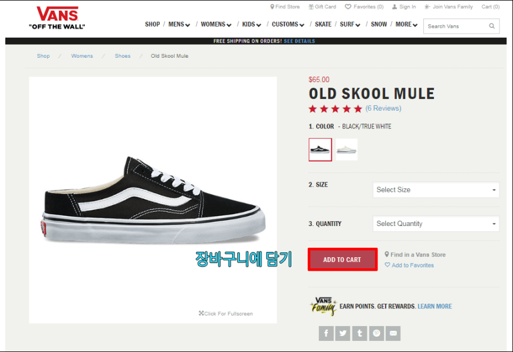The width and height of the screenshot is (513, 352).
Task: Click the Click For Fullscreen text
Action: (x=229, y=314)
